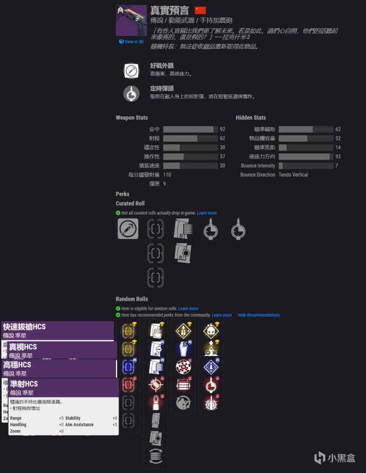Open Learn more link about curated rolls
Image resolution: width=366 pixels, height=473 pixels.
pos(207,213)
